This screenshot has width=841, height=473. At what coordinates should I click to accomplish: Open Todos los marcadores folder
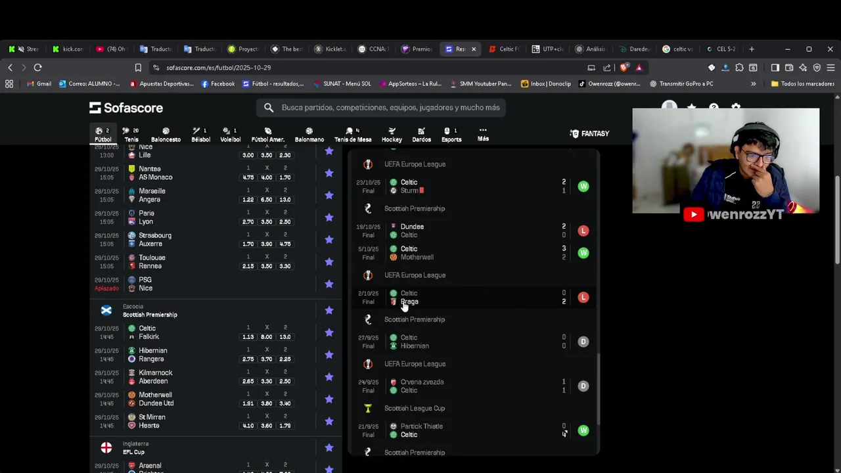click(803, 84)
